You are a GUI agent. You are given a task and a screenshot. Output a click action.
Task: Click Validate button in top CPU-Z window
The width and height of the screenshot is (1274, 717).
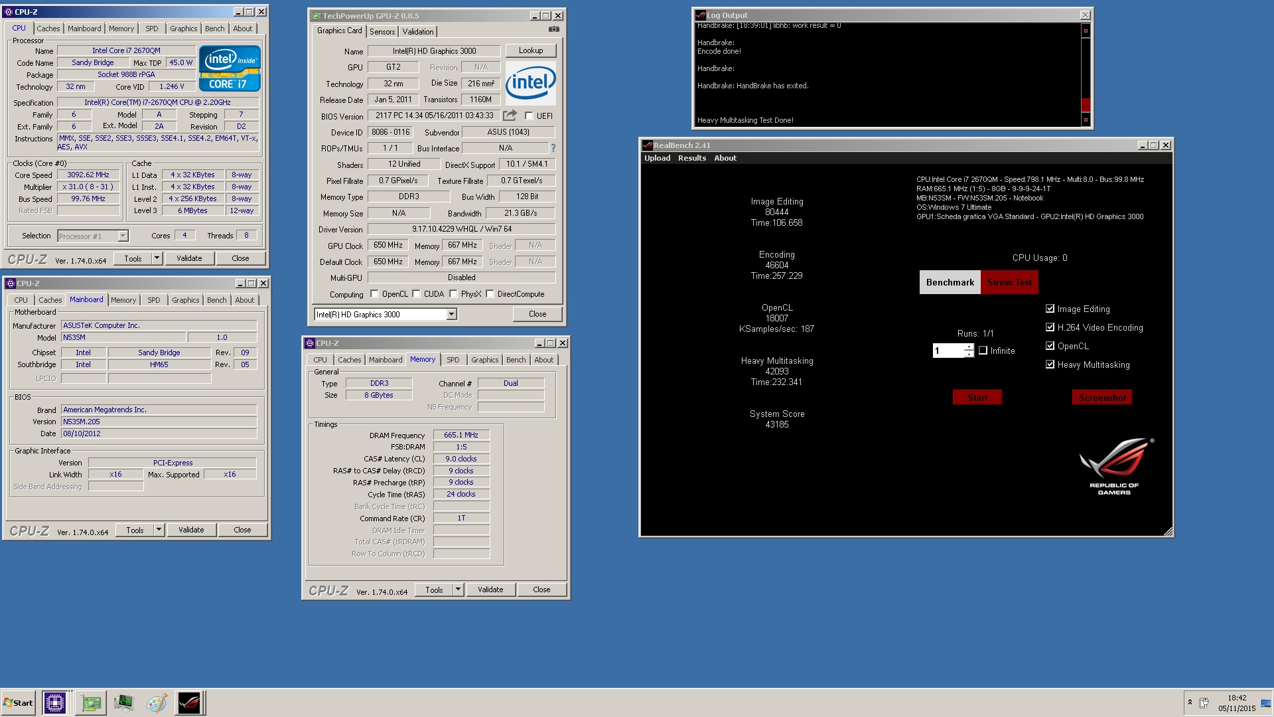(x=189, y=258)
